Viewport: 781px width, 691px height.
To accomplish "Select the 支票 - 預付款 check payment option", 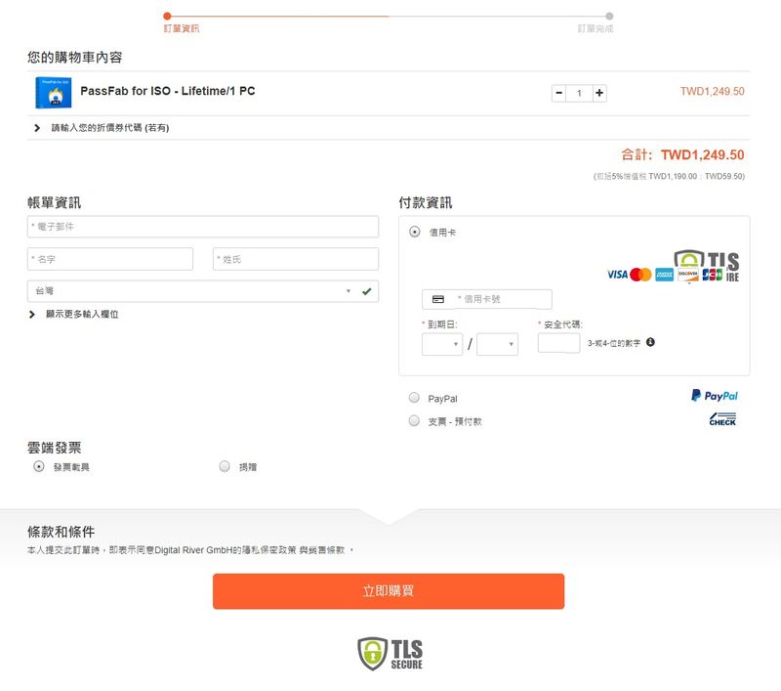I will click(414, 421).
